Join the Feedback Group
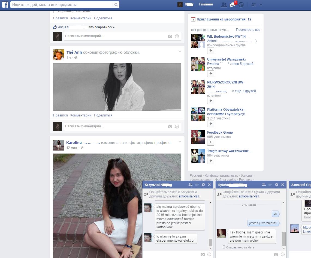Image resolution: width=311 pixels, height=258 pixels. [211, 142]
